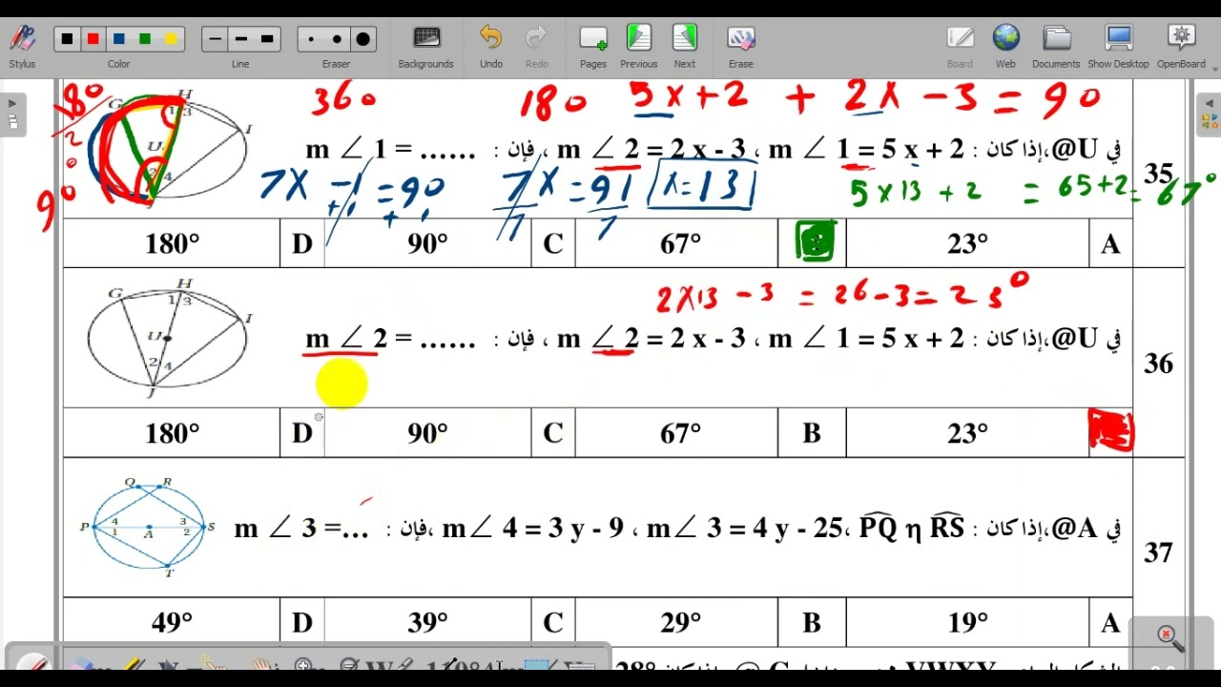This screenshot has height=687, width=1221.
Task: Click the 39° answer in question 37
Action: pos(427,623)
